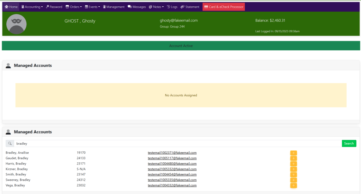The height and width of the screenshot is (194, 361).
Task: Open the Orders dropdown
Action: click(x=74, y=7)
